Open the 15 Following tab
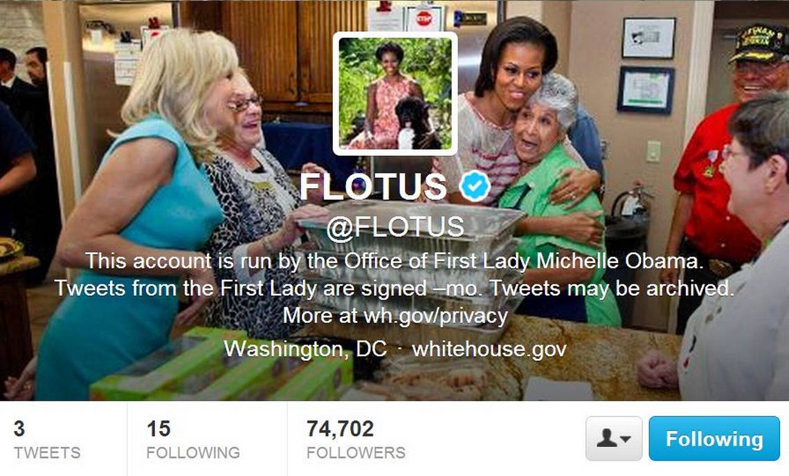 (x=193, y=439)
